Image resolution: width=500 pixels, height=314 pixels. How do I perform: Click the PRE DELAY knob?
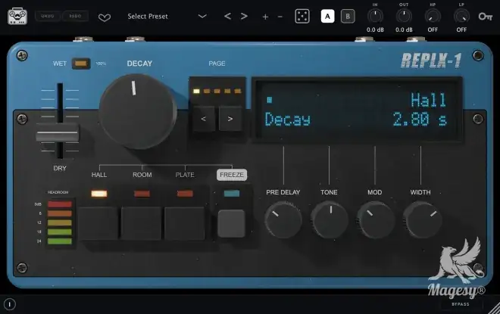tap(283, 219)
